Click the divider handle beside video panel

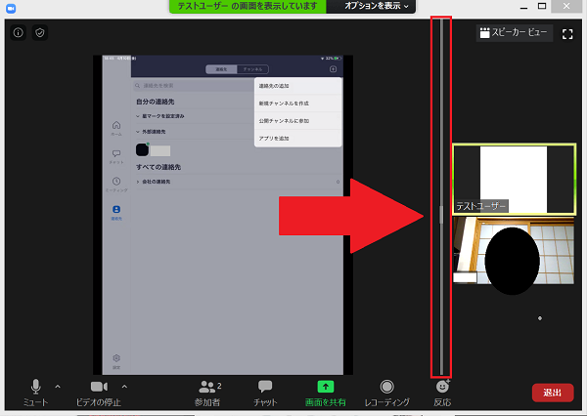pyautogui.click(x=441, y=215)
